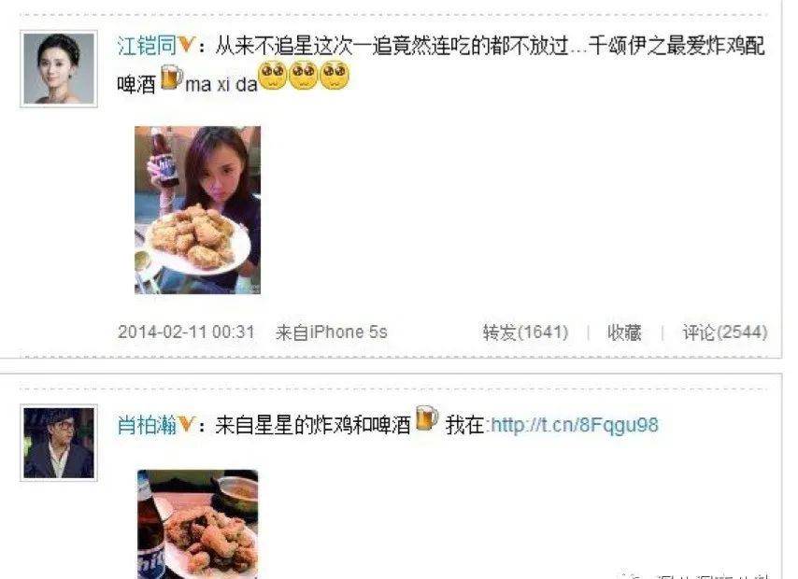The image size is (798, 579).
Task: Click the last wide-eyed emoji face
Action: point(334,76)
